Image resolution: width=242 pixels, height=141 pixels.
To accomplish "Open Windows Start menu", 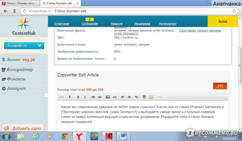I will (x=6, y=136).
